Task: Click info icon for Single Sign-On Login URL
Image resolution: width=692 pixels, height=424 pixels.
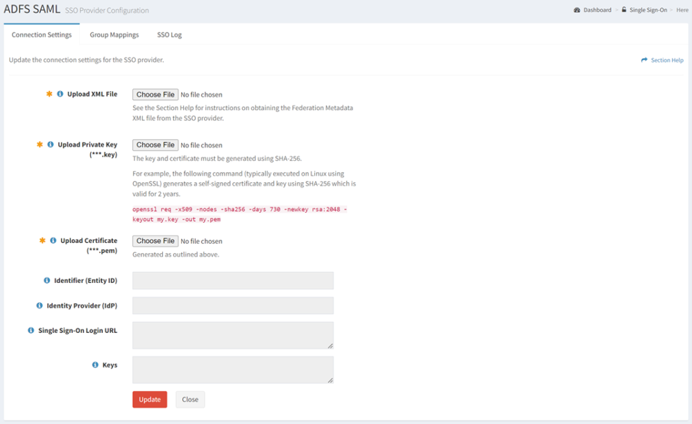Action: (31, 331)
